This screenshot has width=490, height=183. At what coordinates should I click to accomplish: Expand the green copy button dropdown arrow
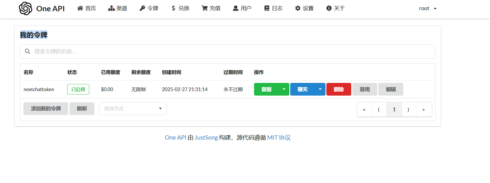pyautogui.click(x=284, y=89)
